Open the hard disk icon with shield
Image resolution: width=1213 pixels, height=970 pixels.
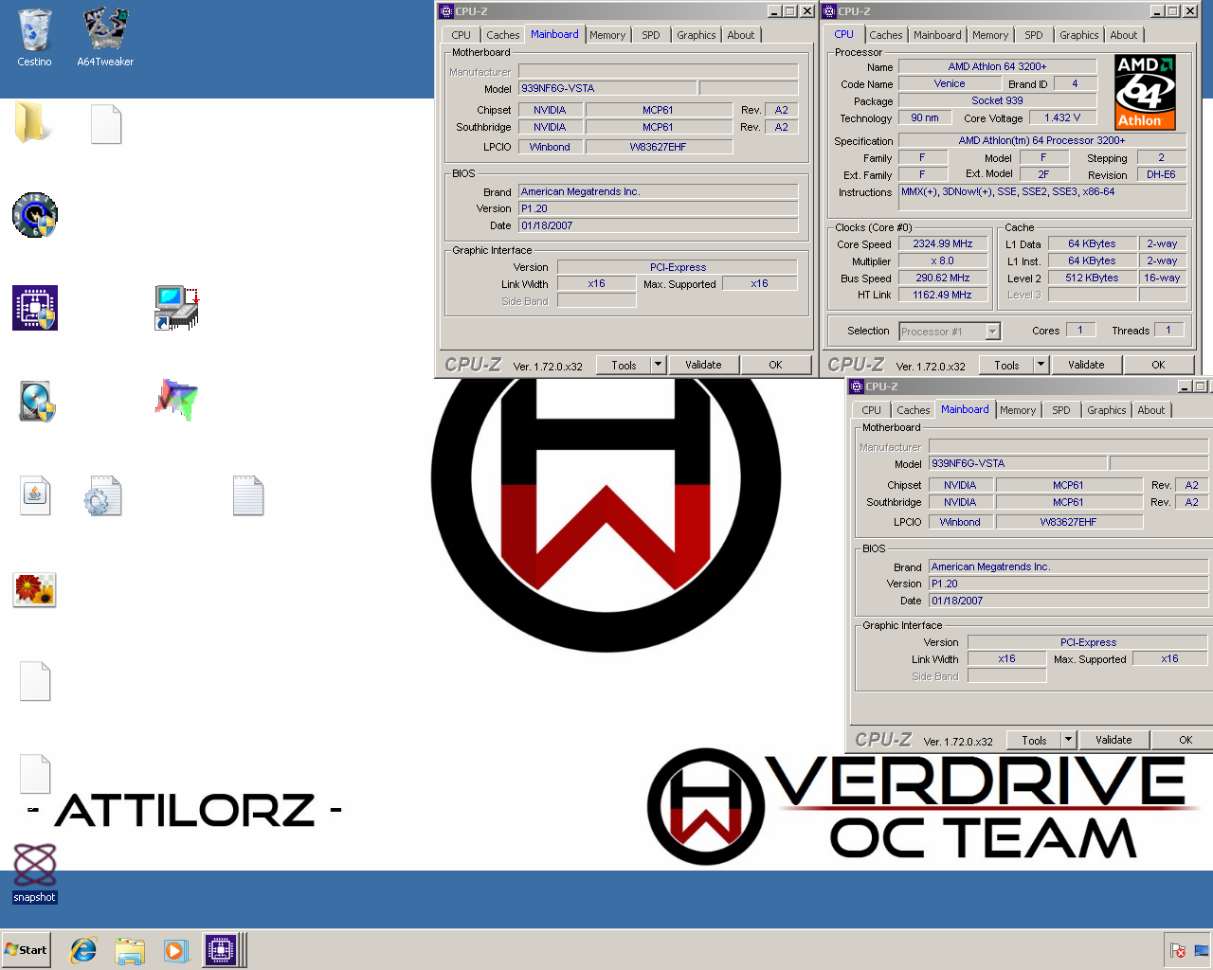click(x=37, y=402)
